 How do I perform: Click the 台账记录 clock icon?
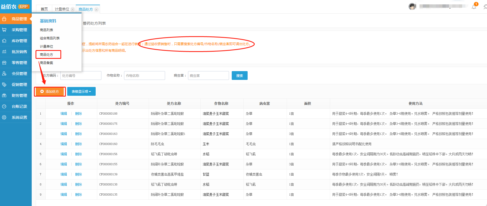(x=4, y=106)
